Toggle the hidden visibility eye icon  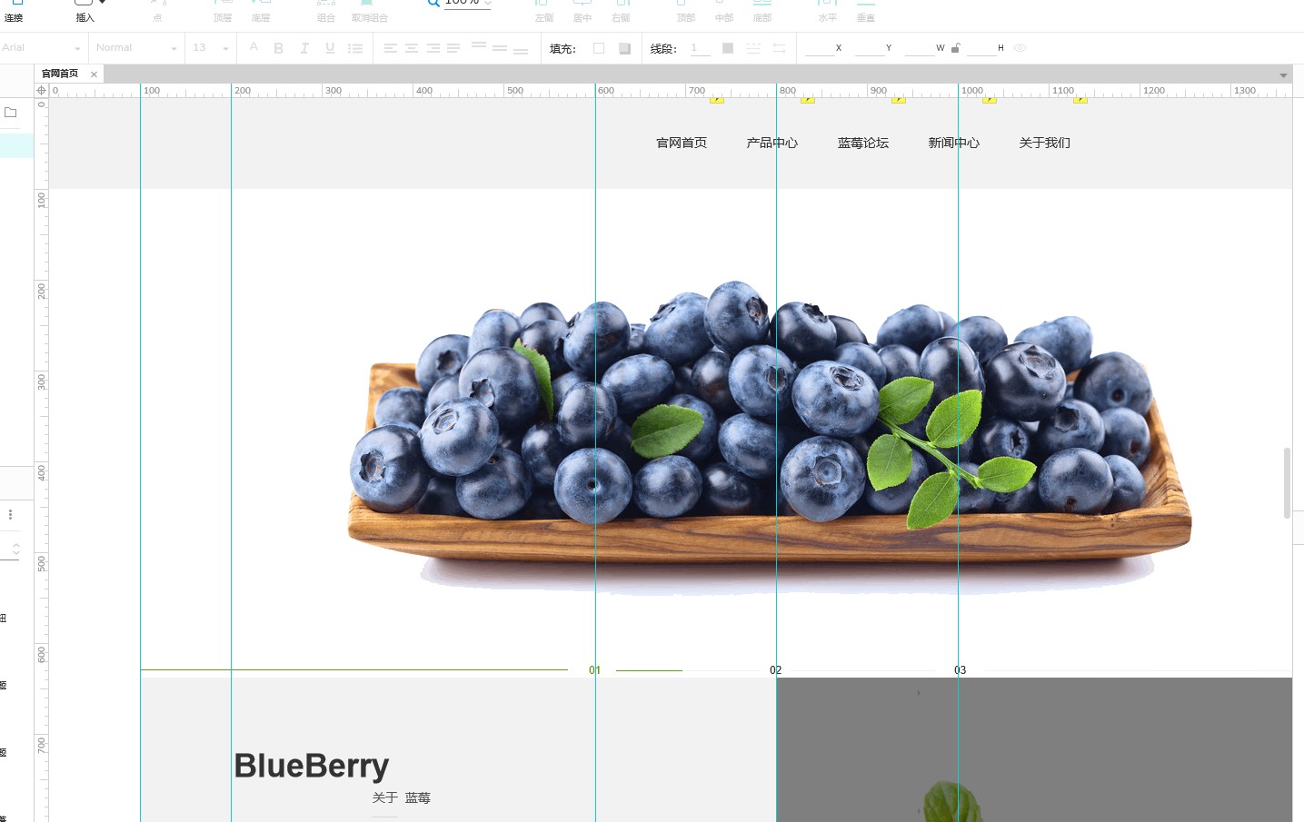(x=1020, y=48)
